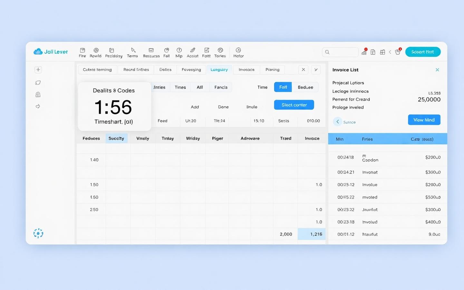Click the Slect conter button

click(294, 105)
